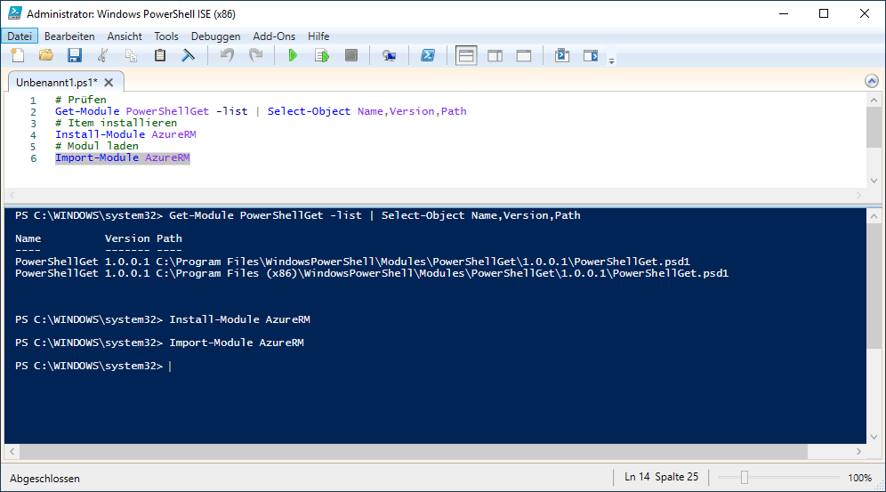Close the Unbenannt1.ps1 tab
Screen dimensions: 886x492
109,82
